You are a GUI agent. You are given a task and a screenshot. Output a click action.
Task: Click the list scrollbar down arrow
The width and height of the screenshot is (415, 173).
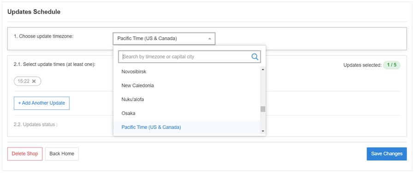(263, 131)
